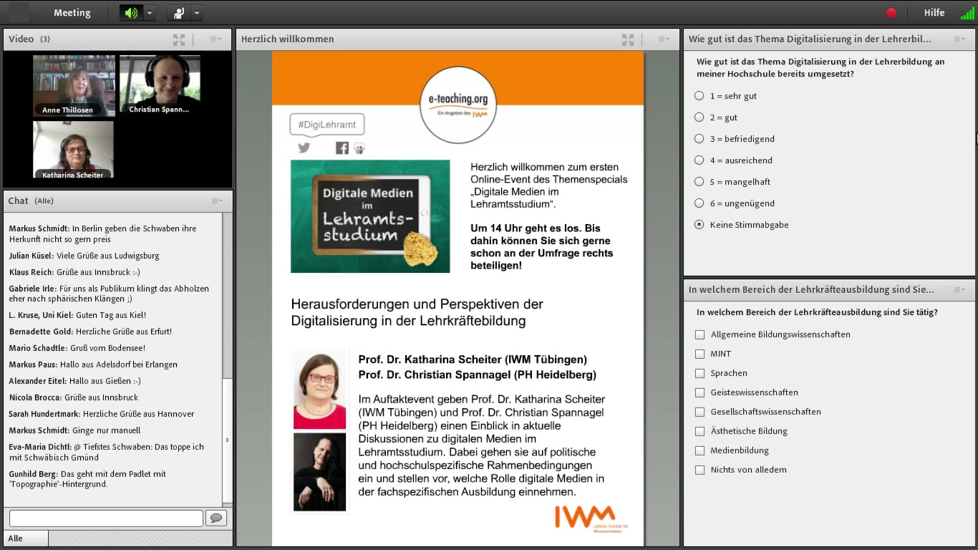The width and height of the screenshot is (978, 550).
Task: Select Katharina Scheiter's video feed
Action: pos(73,149)
